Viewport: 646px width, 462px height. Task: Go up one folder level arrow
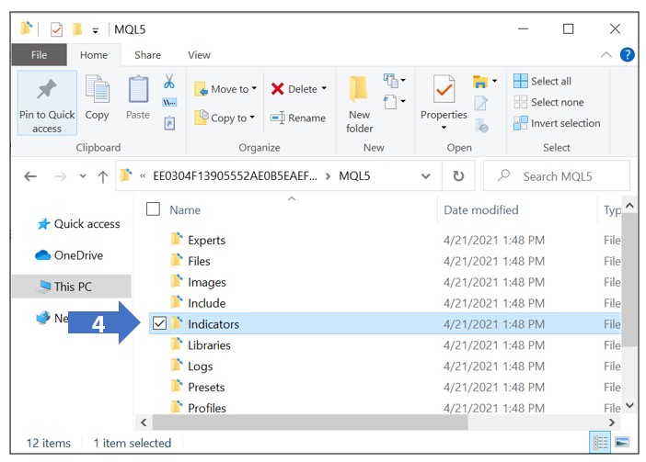coord(103,176)
